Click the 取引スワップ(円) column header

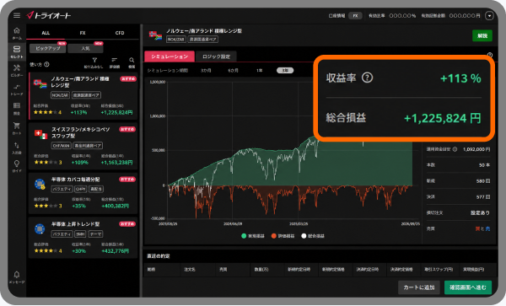(x=439, y=269)
